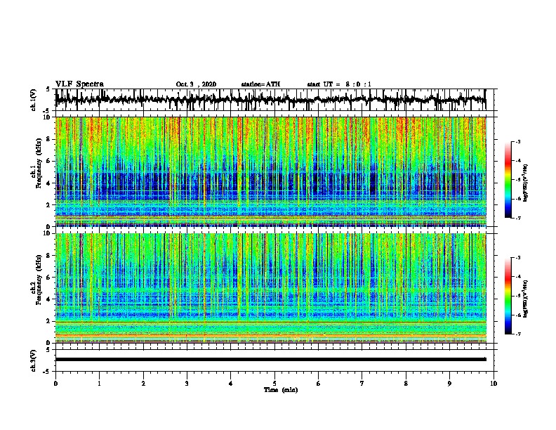
Task: Click the ch.1 spectrogram colorbar
Action: (508, 180)
